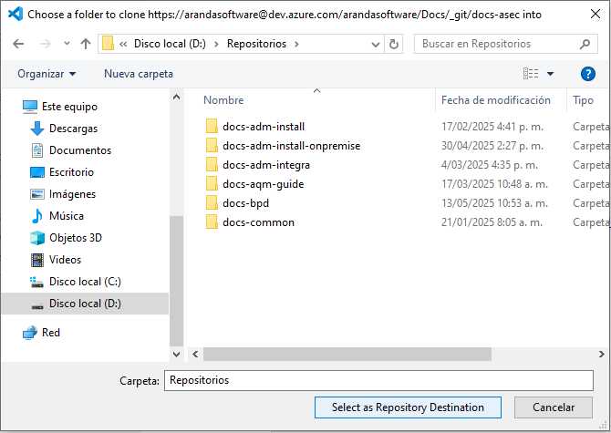Select the Red network item
This screenshot has height=433, width=611.
point(51,333)
